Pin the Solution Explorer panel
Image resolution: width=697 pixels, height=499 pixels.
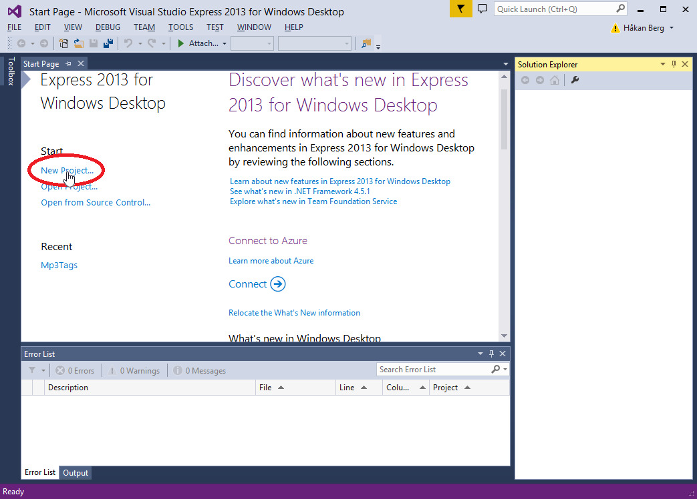click(674, 64)
